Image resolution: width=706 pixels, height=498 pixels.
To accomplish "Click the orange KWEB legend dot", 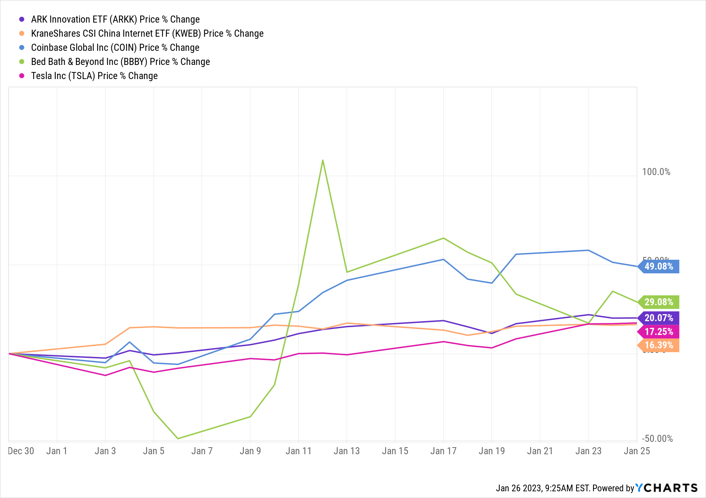I will (22, 33).
